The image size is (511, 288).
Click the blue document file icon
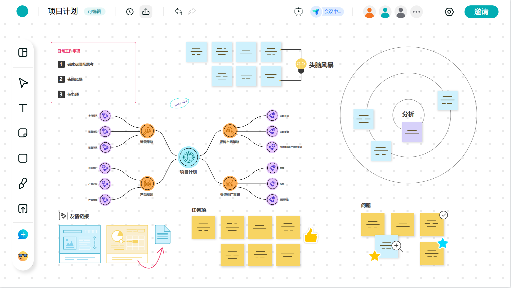tap(163, 234)
